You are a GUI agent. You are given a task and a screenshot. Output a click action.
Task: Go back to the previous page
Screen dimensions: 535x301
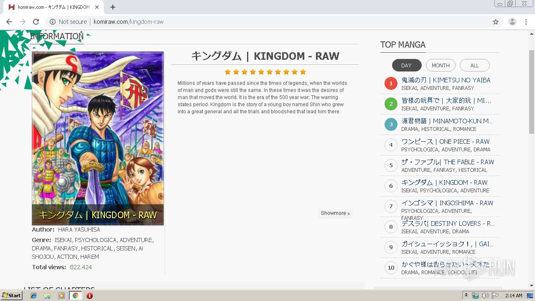[x=9, y=22]
